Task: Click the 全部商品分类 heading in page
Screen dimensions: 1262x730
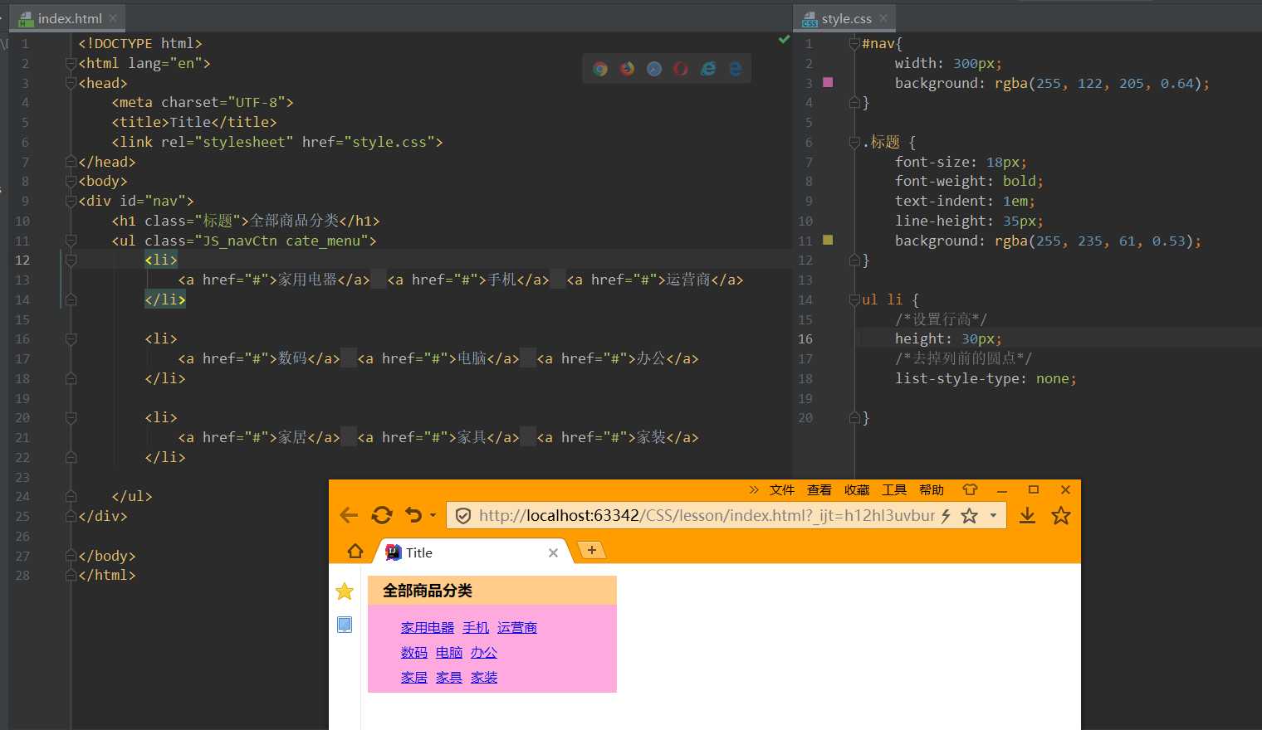Action: (x=428, y=591)
